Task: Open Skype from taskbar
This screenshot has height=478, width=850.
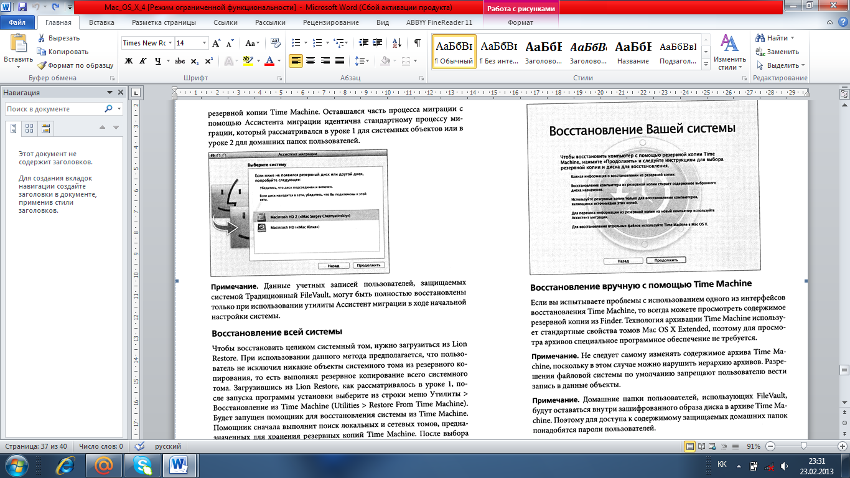Action: [x=142, y=465]
